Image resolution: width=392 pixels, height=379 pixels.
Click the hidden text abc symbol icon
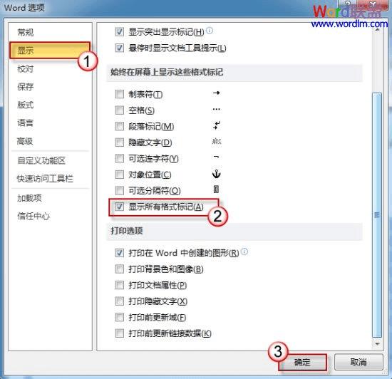(217, 141)
